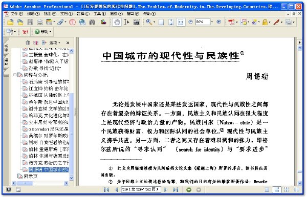The width and height of the screenshot is (307, 198).
Task: Switch to single page layout icon in status bar
Action: pyautogui.click(x=267, y=190)
